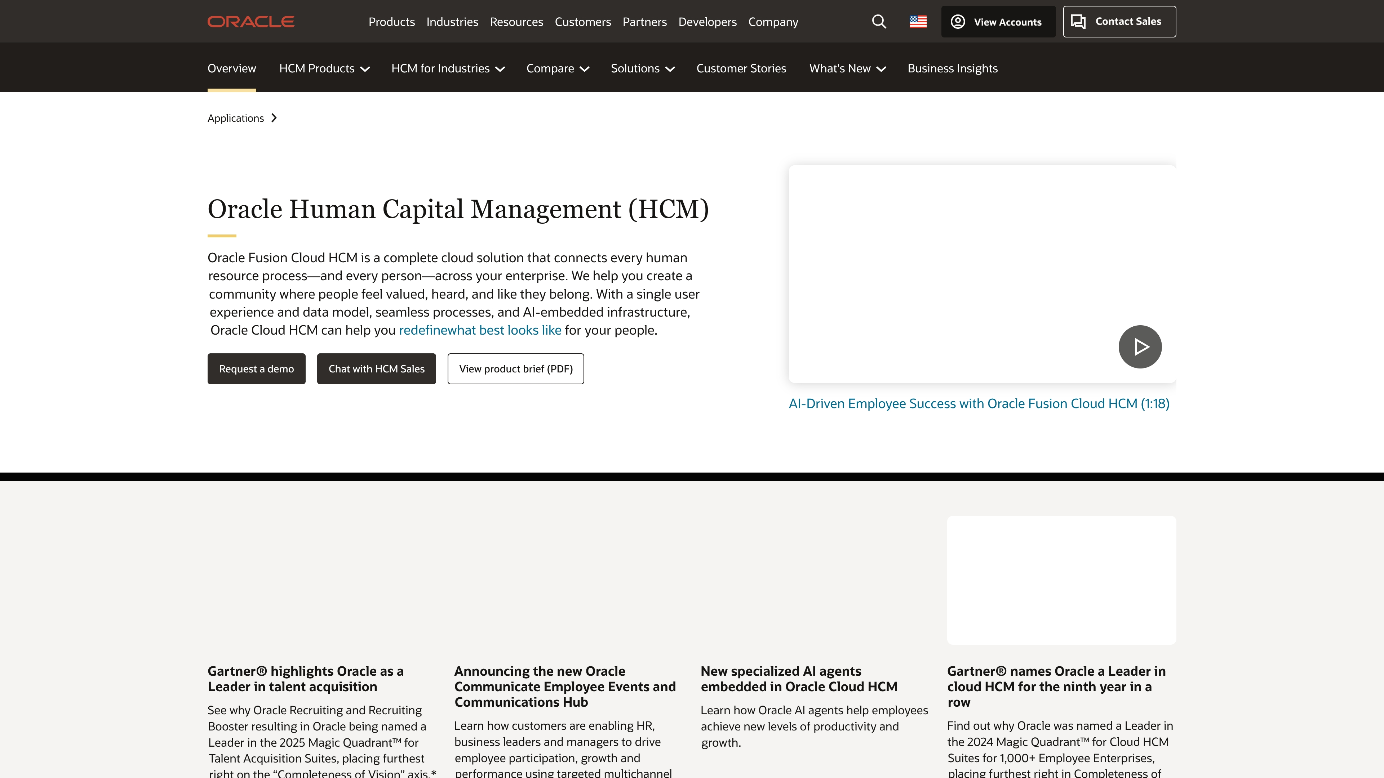Open 'Gartner highlights Oracle as a Leader' heading
1384x778 pixels.
click(306, 679)
